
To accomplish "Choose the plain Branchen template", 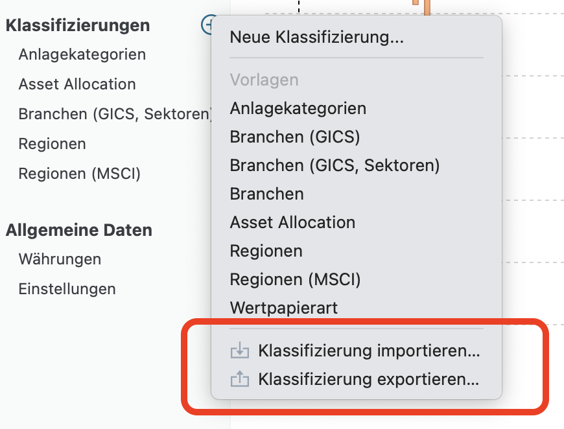I will [266, 194].
